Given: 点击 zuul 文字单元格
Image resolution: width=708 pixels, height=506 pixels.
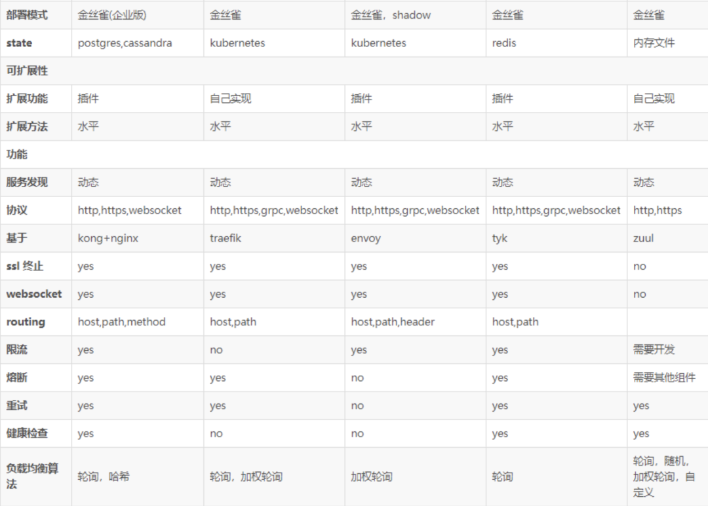Looking at the screenshot, I should click(x=642, y=238).
